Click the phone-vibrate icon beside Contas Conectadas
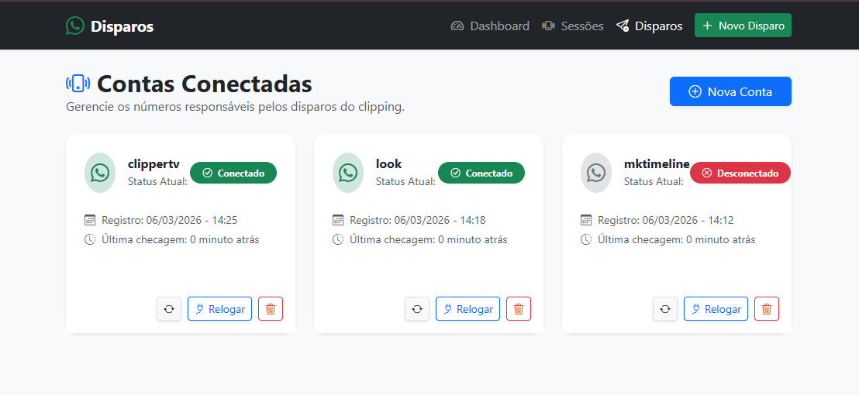The image size is (859, 395). click(x=78, y=84)
